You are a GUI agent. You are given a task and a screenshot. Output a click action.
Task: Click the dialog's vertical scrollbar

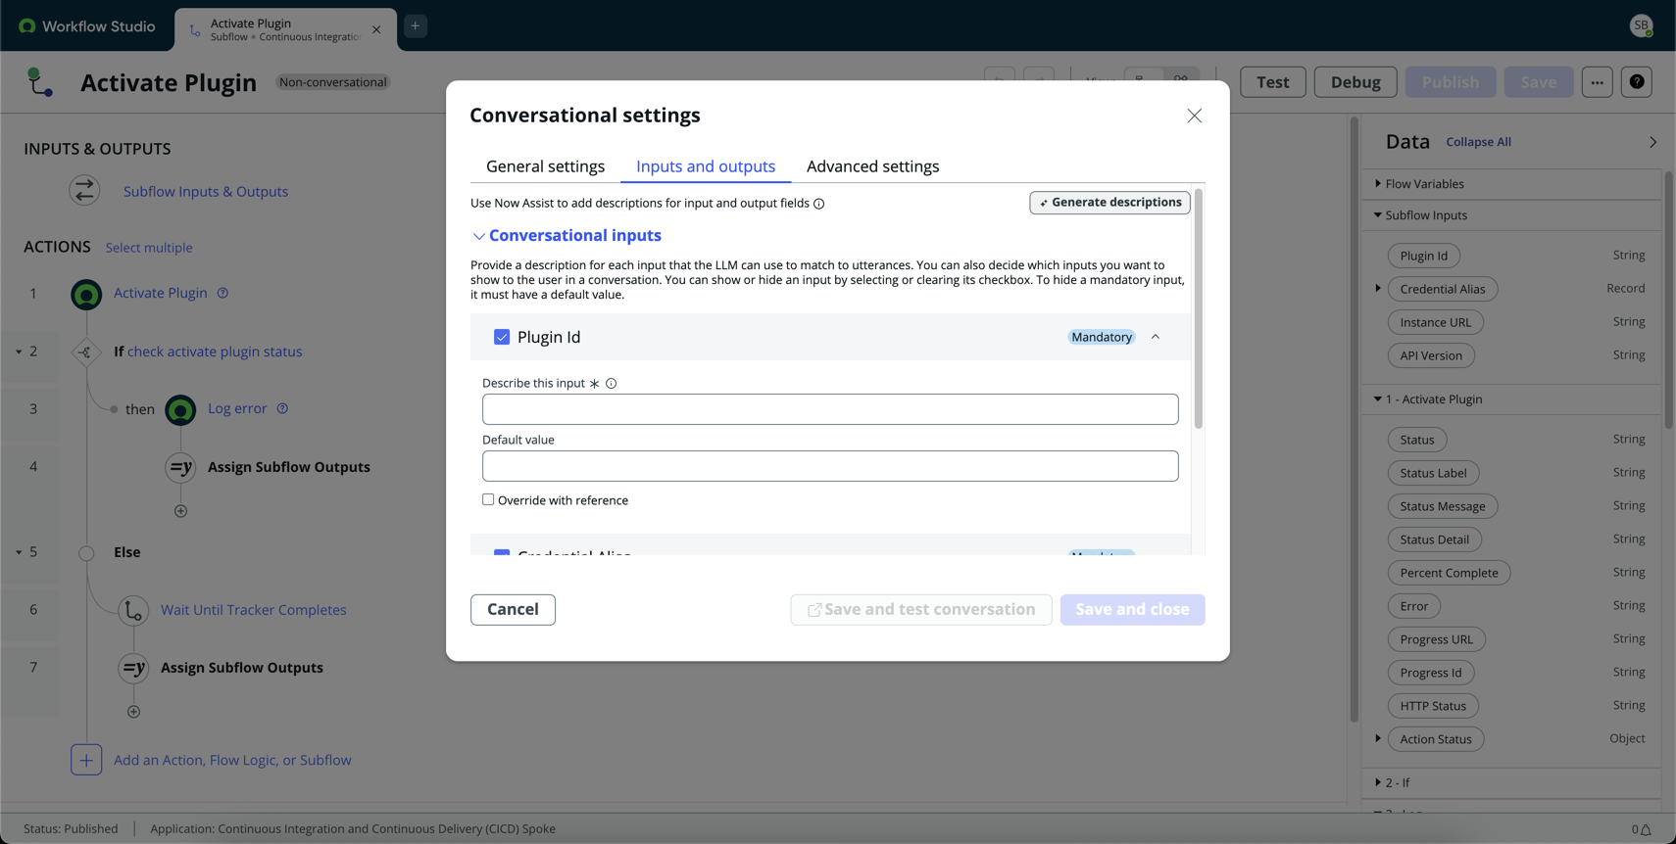coord(1198,309)
